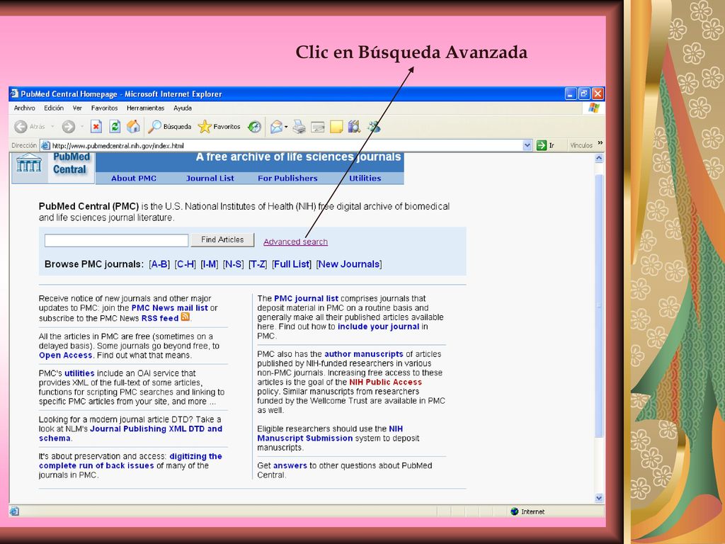Viewport: 725px width, 544px height.
Task: Open the Utilities tab
Action: (365, 178)
